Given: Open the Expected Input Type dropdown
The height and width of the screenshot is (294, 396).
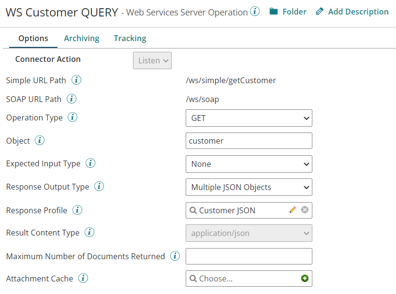Looking at the screenshot, I should coord(249,164).
